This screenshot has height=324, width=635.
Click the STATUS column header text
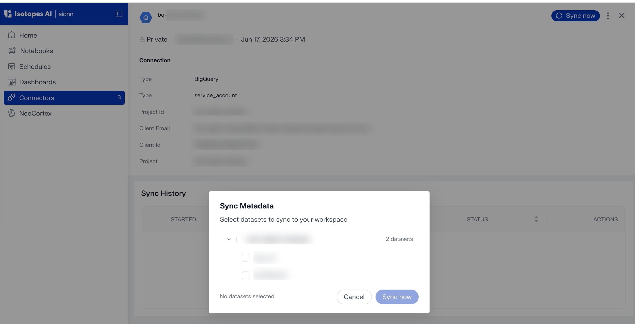point(477,219)
